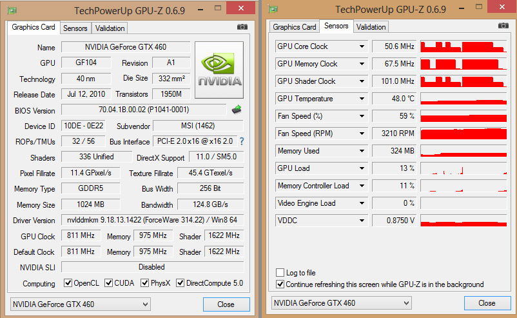Open Validation tab in right window
517x318 pixels.
371,27
